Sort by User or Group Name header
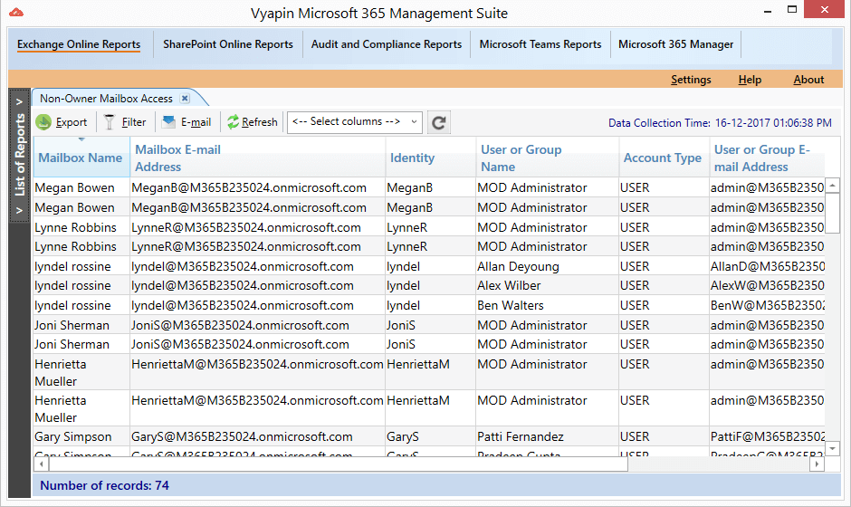Image resolution: width=851 pixels, height=507 pixels. tap(548, 158)
